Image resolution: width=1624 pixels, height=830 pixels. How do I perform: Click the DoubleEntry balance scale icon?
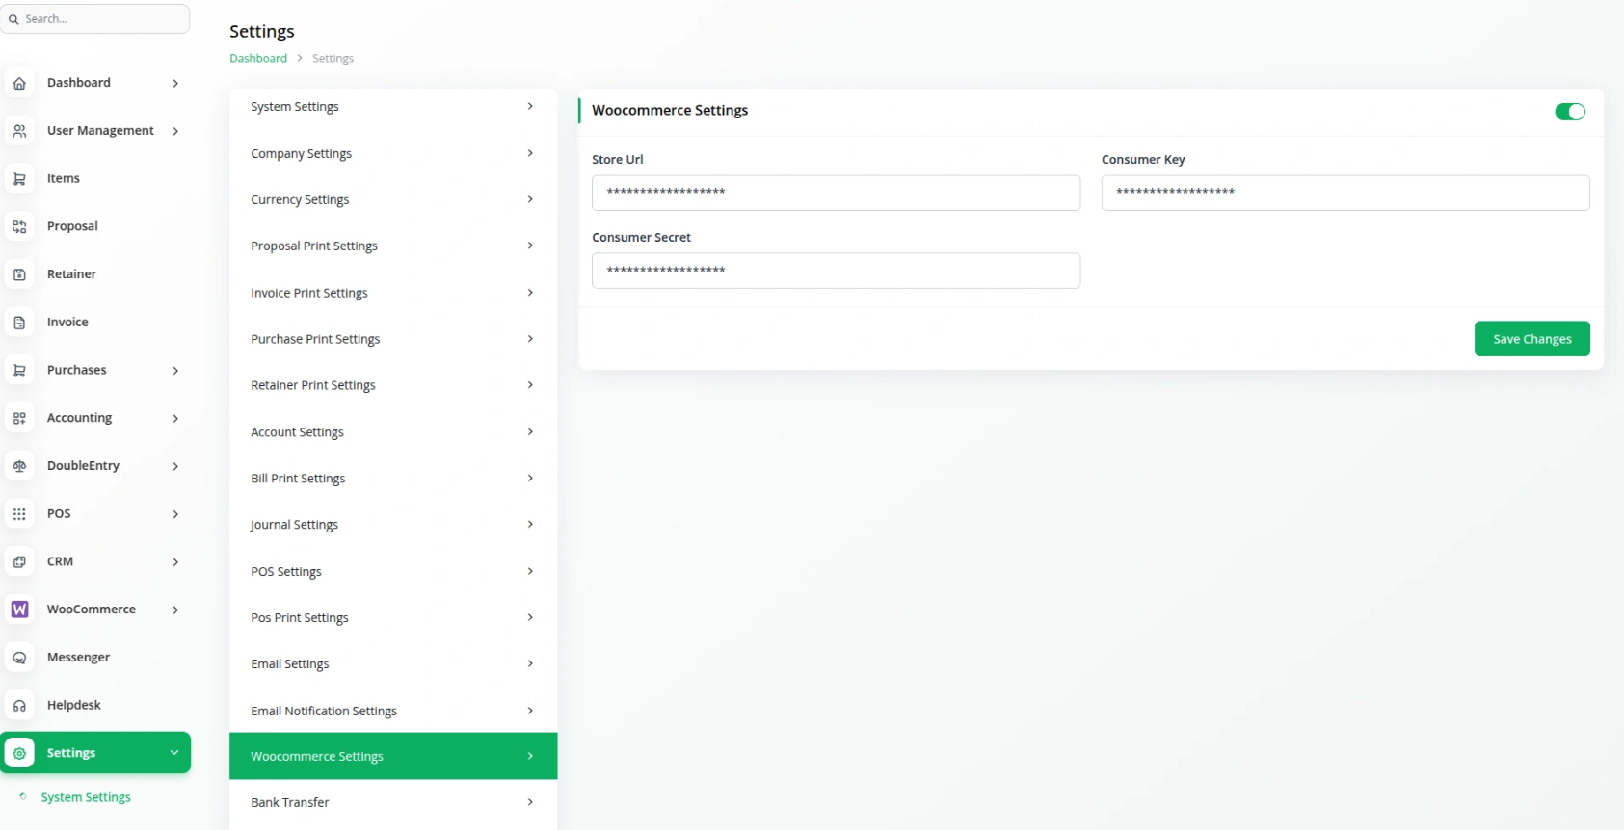(x=19, y=466)
